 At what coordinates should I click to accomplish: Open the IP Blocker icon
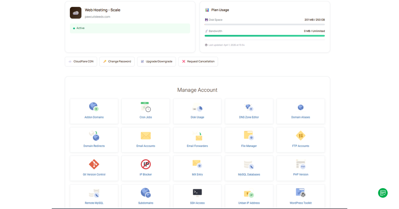click(146, 164)
